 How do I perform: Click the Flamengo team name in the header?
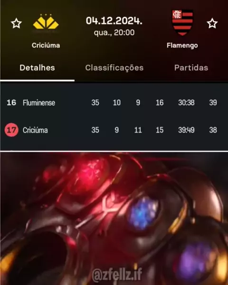[x=182, y=46]
